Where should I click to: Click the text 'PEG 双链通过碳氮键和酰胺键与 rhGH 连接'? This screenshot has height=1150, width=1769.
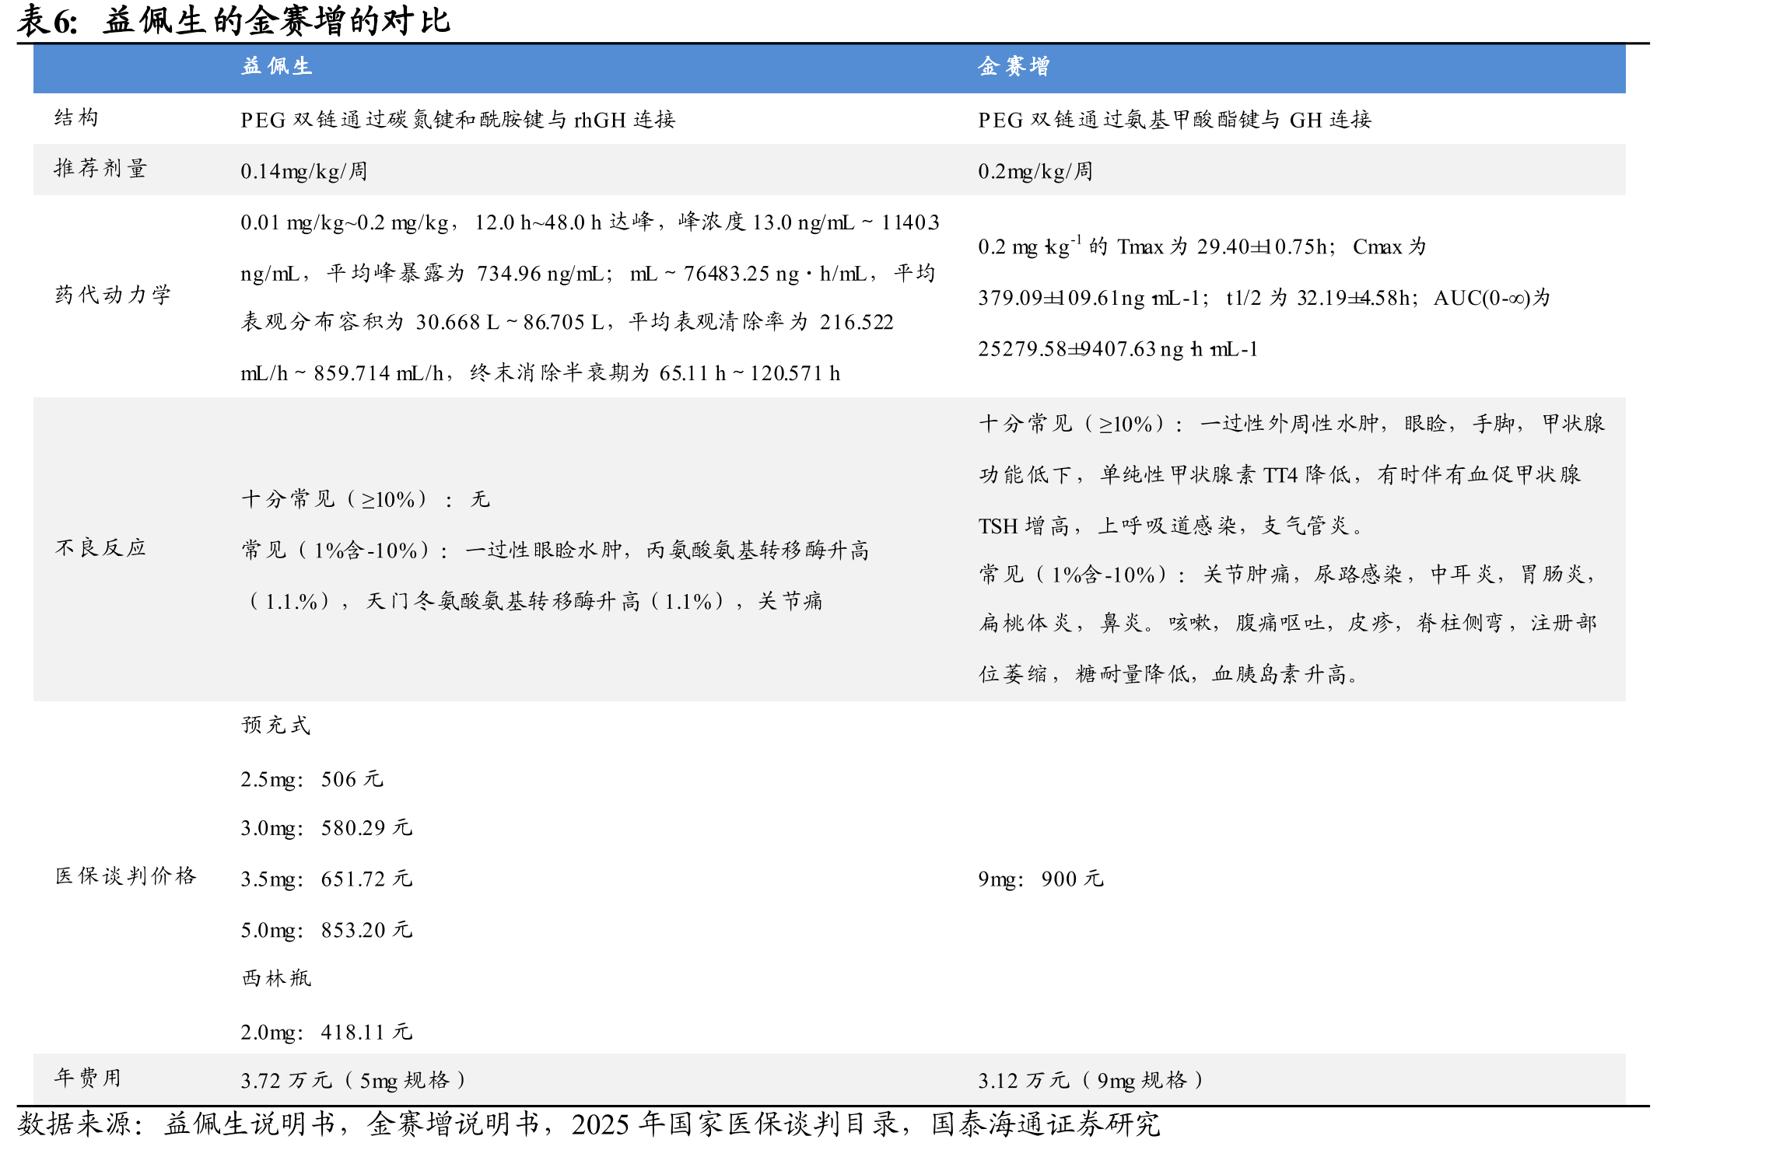click(458, 120)
